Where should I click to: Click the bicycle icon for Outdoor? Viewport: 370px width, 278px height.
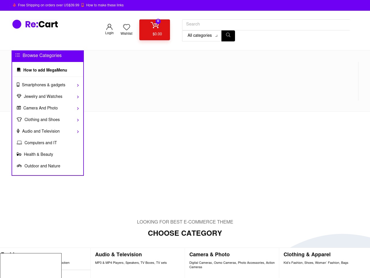coord(19,166)
